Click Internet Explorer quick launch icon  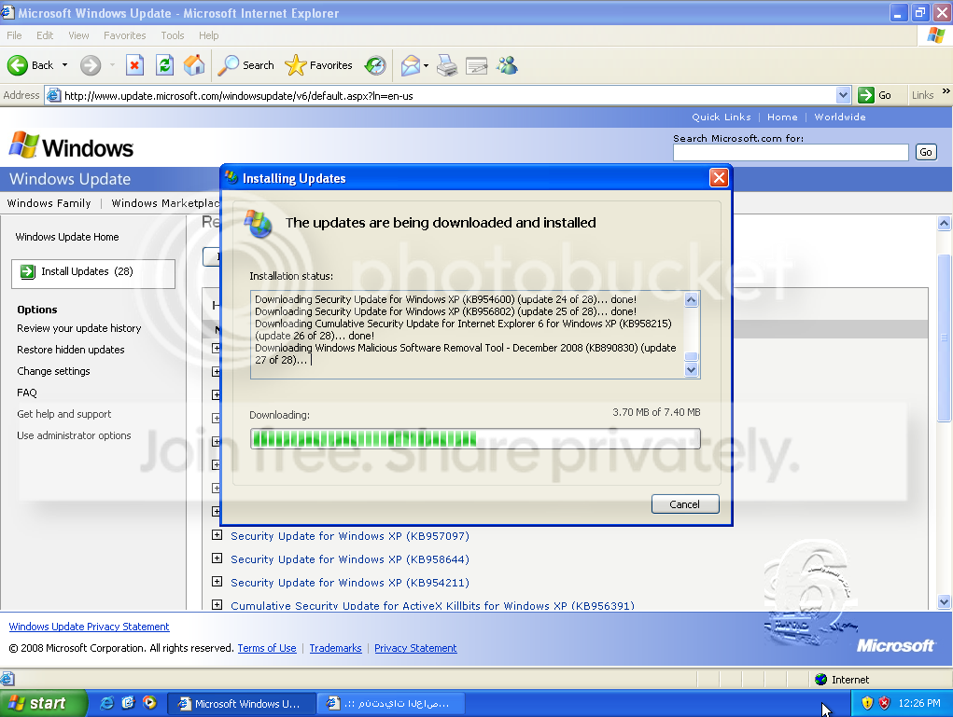(107, 703)
